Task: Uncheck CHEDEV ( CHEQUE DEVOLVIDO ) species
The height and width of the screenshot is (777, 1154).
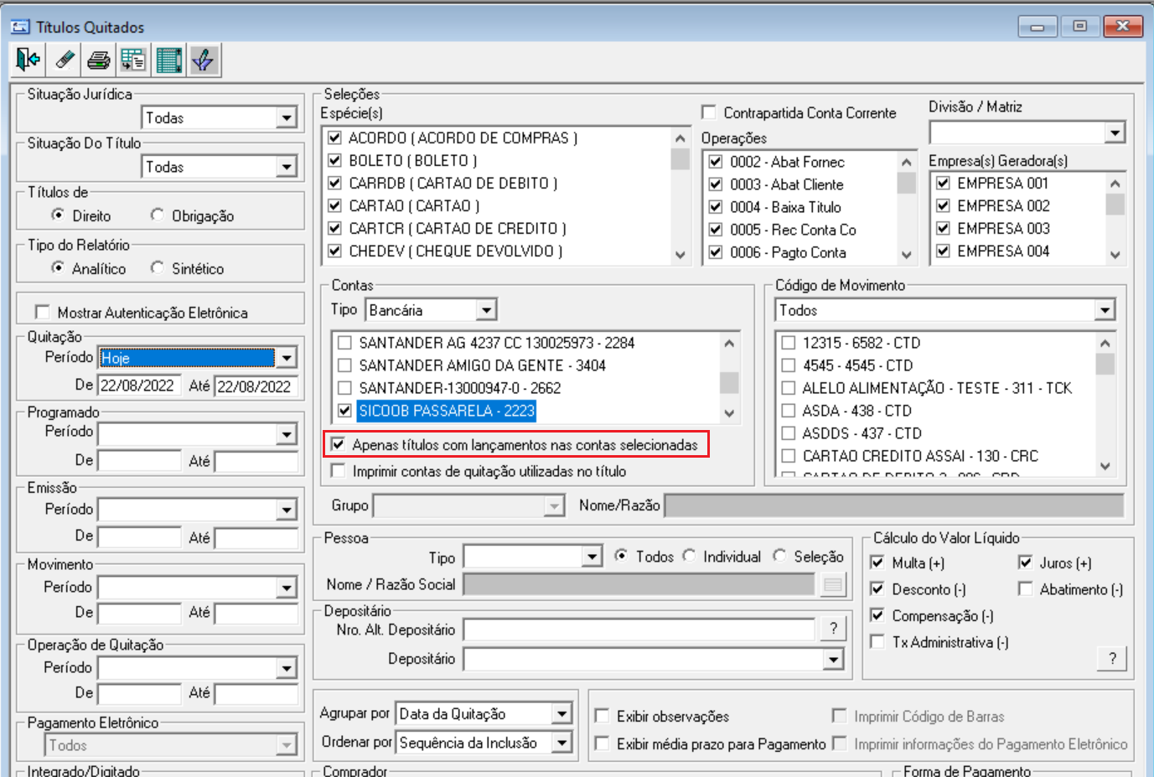Action: pos(334,251)
